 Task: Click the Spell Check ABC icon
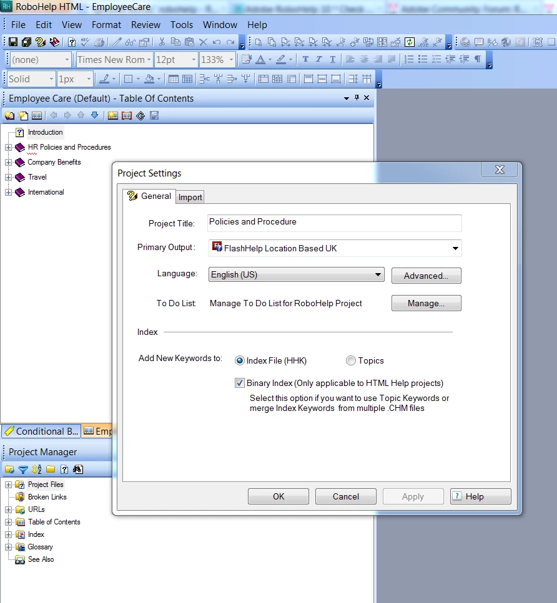(x=86, y=42)
